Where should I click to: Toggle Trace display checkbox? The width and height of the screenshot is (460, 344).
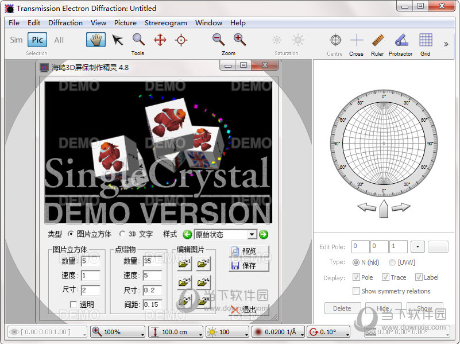coord(385,277)
